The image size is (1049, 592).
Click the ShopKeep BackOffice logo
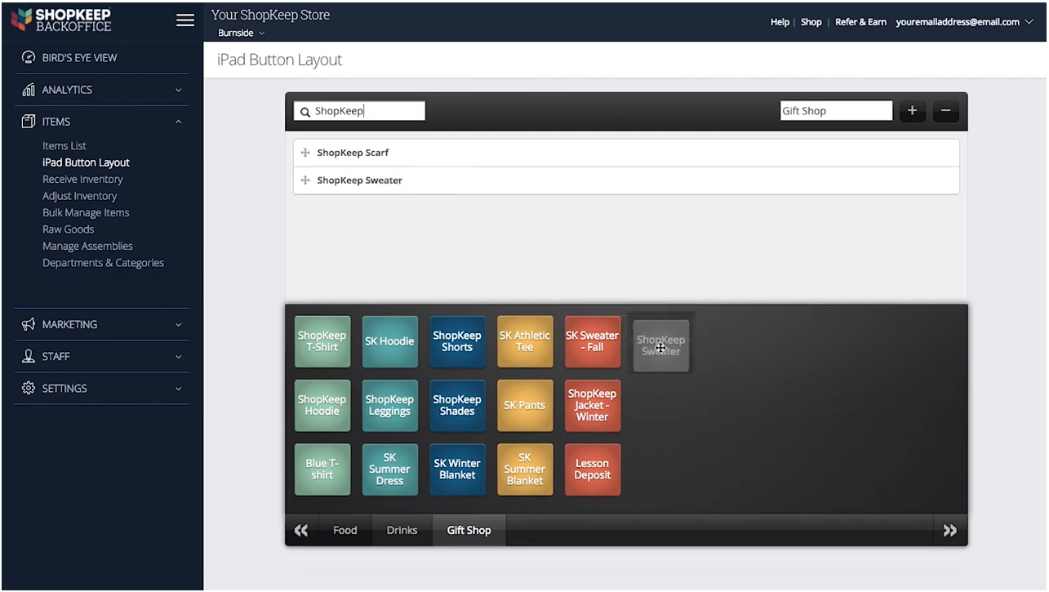[x=61, y=20]
